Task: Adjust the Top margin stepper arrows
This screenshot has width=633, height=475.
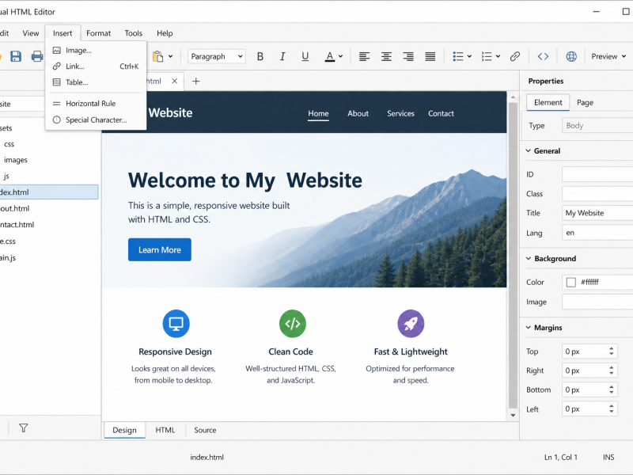Action: [x=612, y=351]
